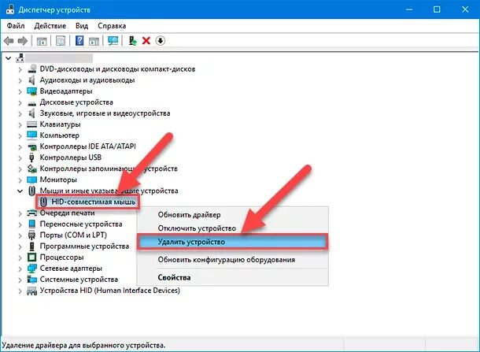The width and height of the screenshot is (480, 352).
Task: Expand the Сетевые адаптеры category
Action: 20,269
